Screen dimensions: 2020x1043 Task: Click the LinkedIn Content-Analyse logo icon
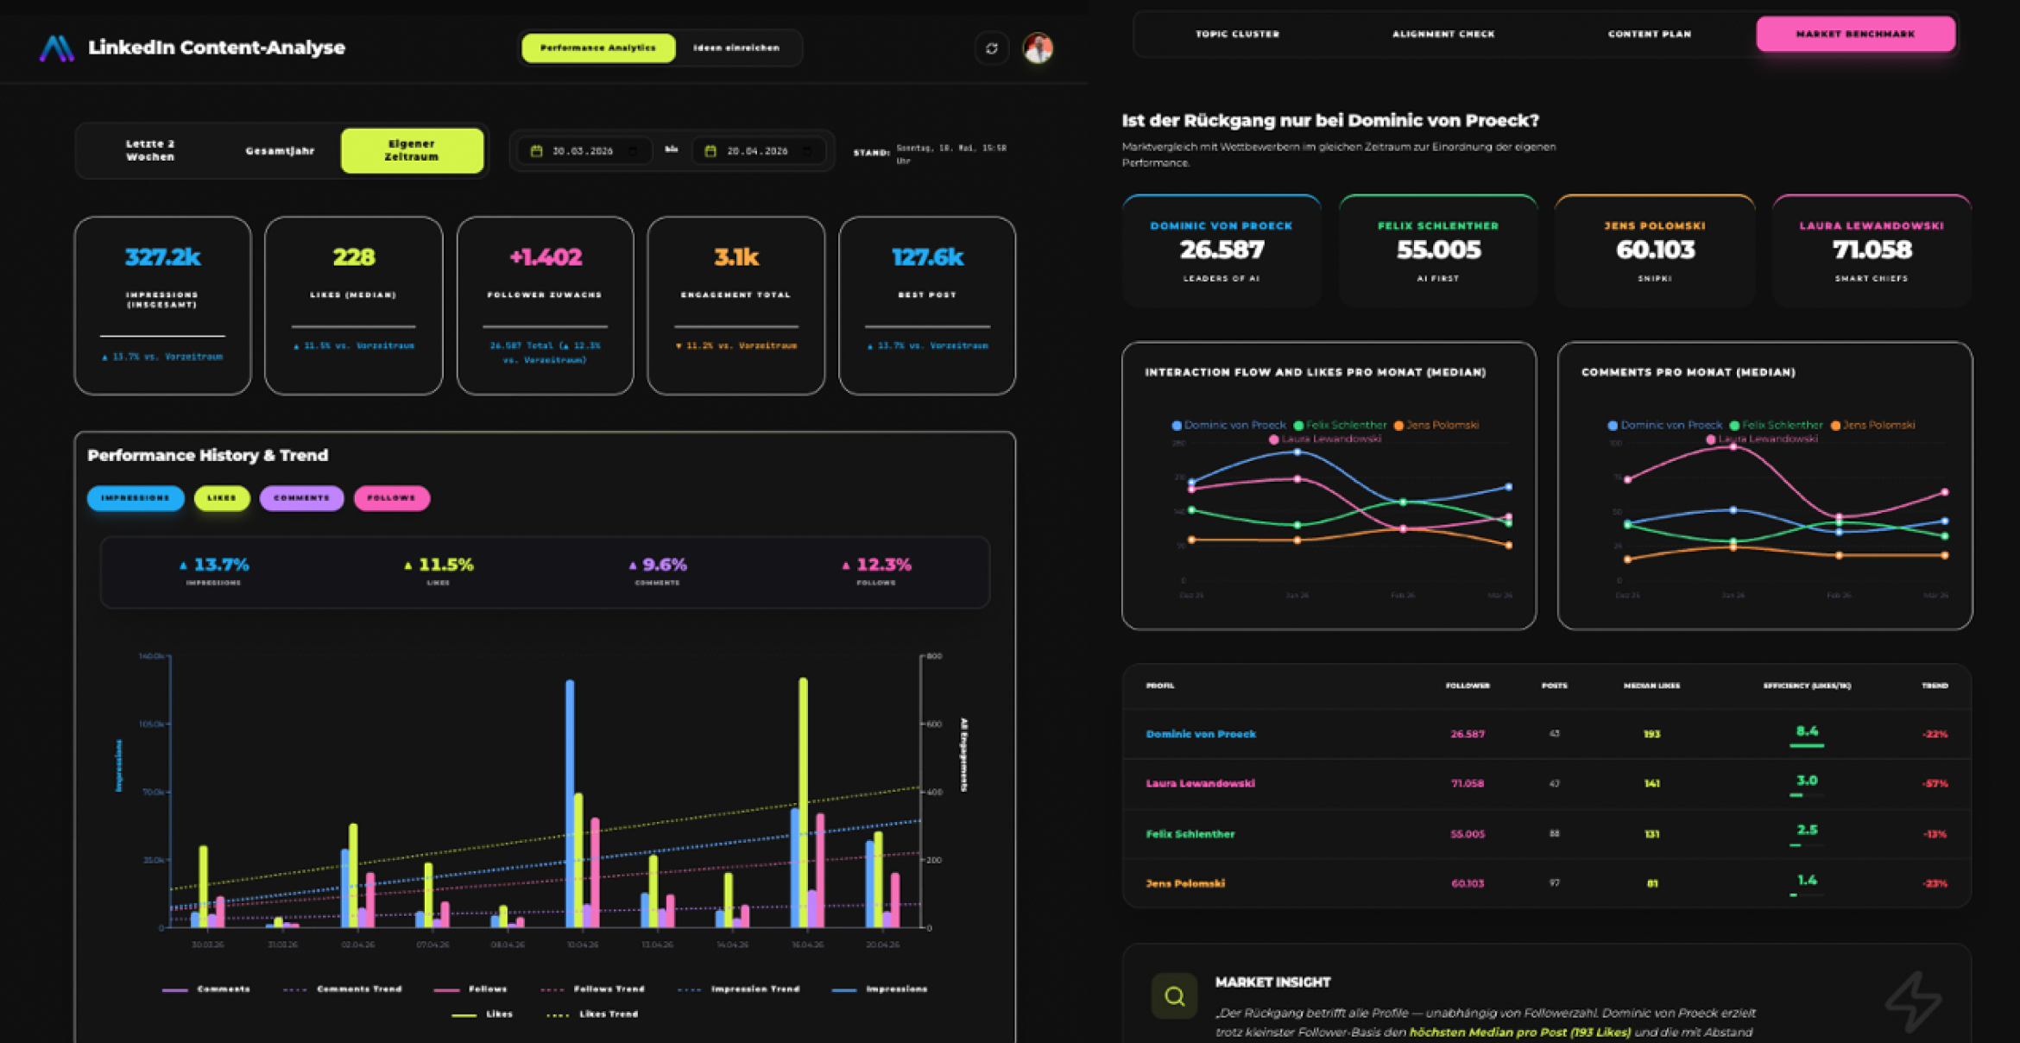pos(57,47)
